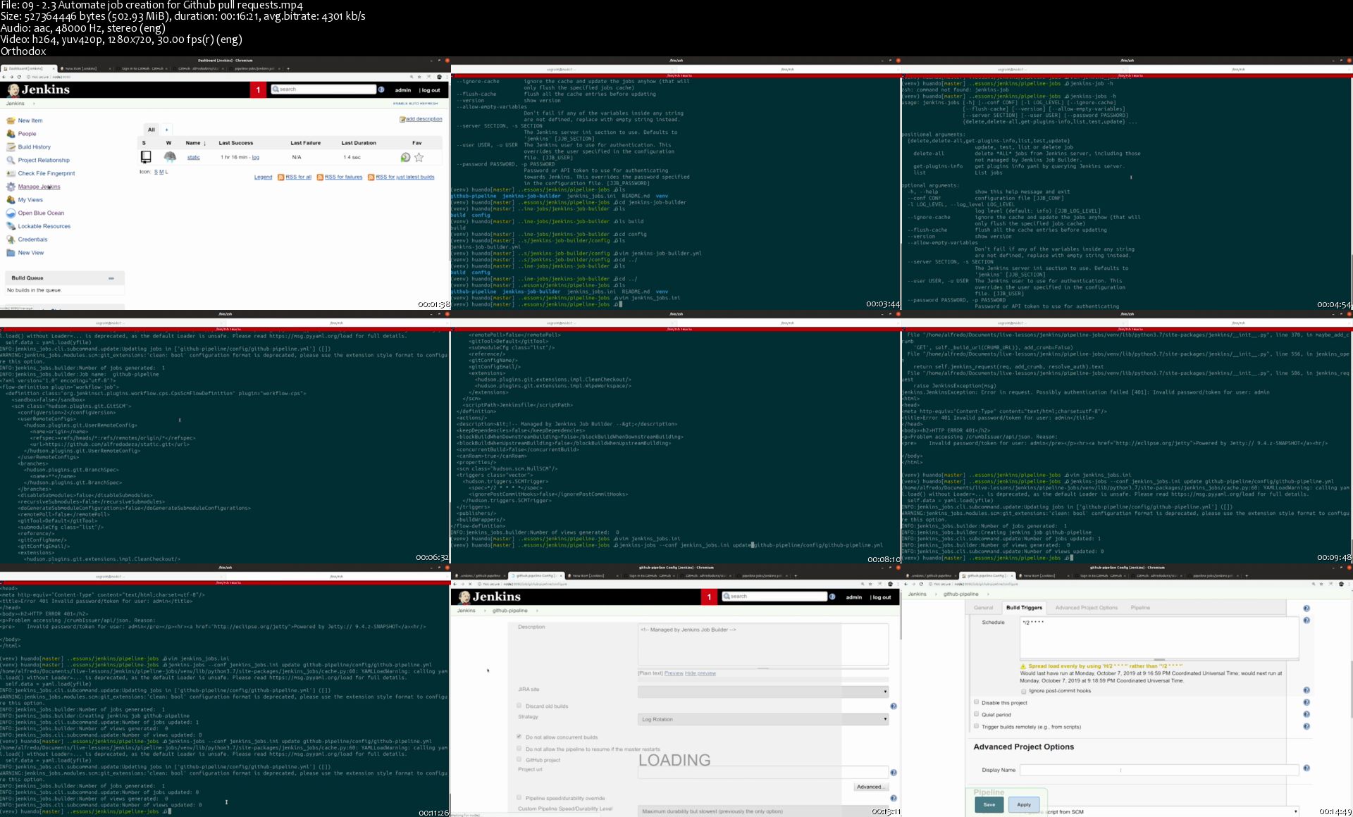Image resolution: width=1353 pixels, height=817 pixels.
Task: Click help icon beside Display Name field
Action: coord(1306,768)
